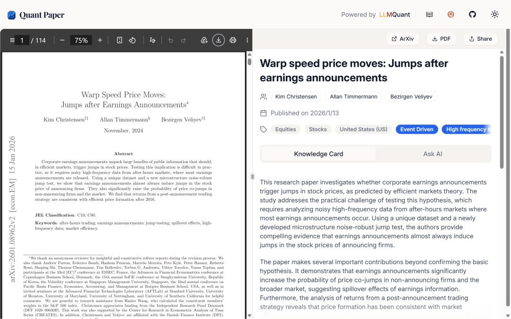Enable the freehand drawing annotation tool
Screen dimensions: 511x319
click(152, 40)
